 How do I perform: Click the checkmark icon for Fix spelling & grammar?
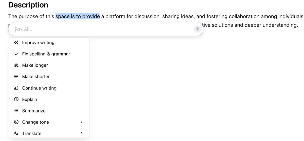[16, 54]
